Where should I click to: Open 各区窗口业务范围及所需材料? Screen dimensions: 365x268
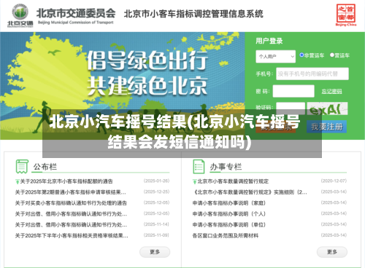(x=226, y=235)
